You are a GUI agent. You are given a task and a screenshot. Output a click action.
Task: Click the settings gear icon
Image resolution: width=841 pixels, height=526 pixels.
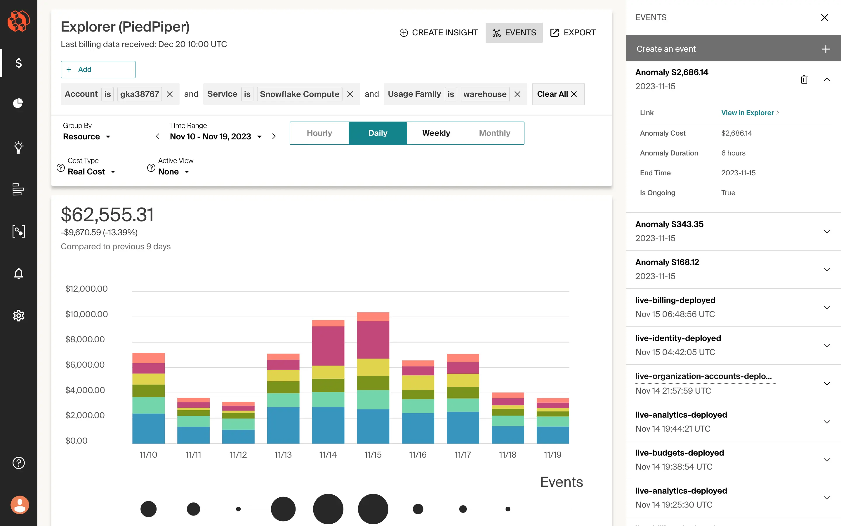18,315
